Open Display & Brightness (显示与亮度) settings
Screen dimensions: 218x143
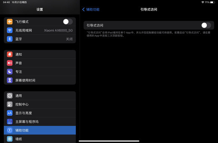40,113
